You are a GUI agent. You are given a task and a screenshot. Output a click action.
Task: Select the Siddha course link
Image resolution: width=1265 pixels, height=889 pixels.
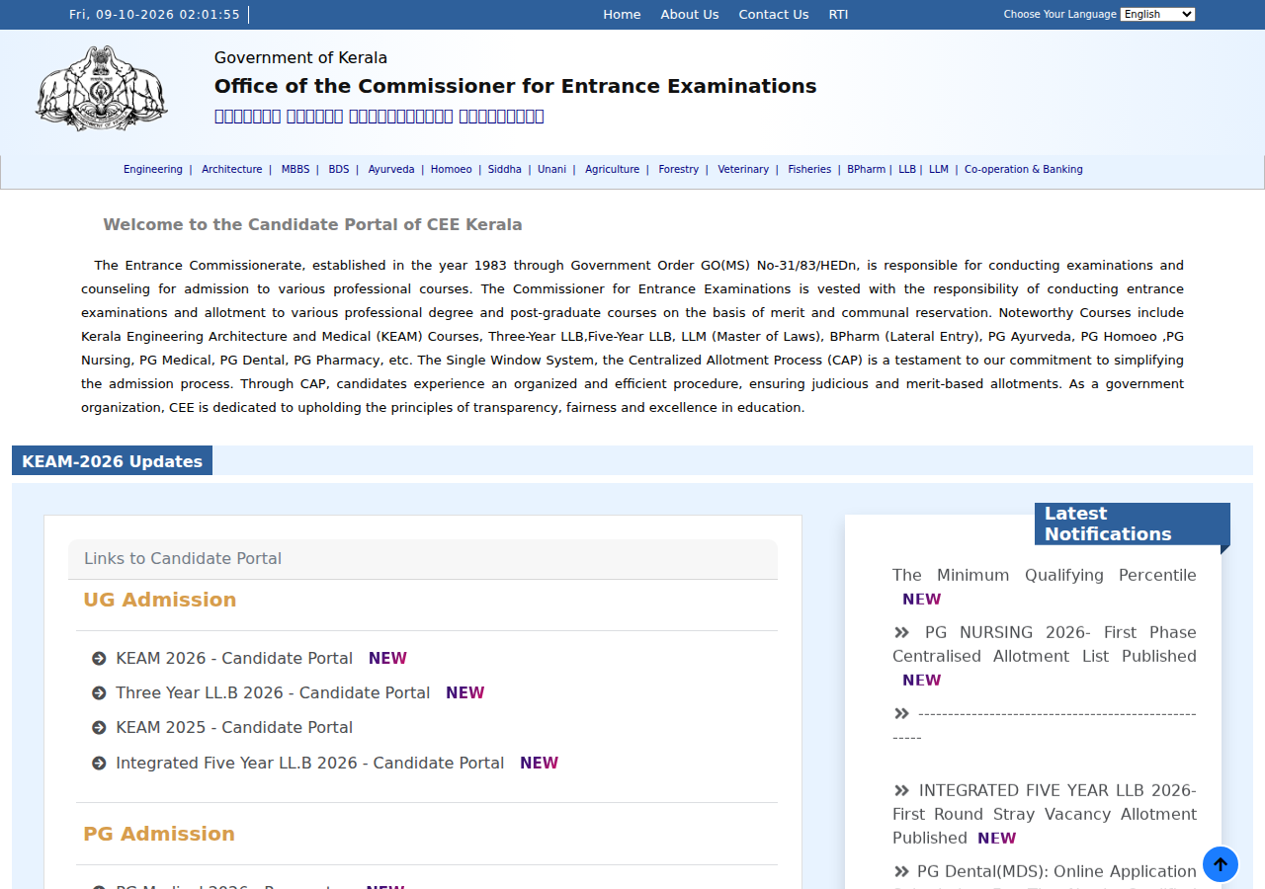pos(505,170)
